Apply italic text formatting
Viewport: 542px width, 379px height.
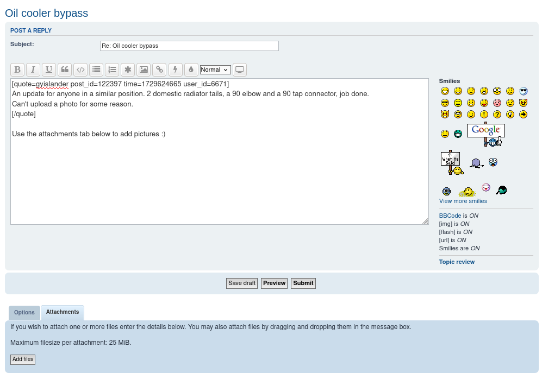pyautogui.click(x=33, y=70)
